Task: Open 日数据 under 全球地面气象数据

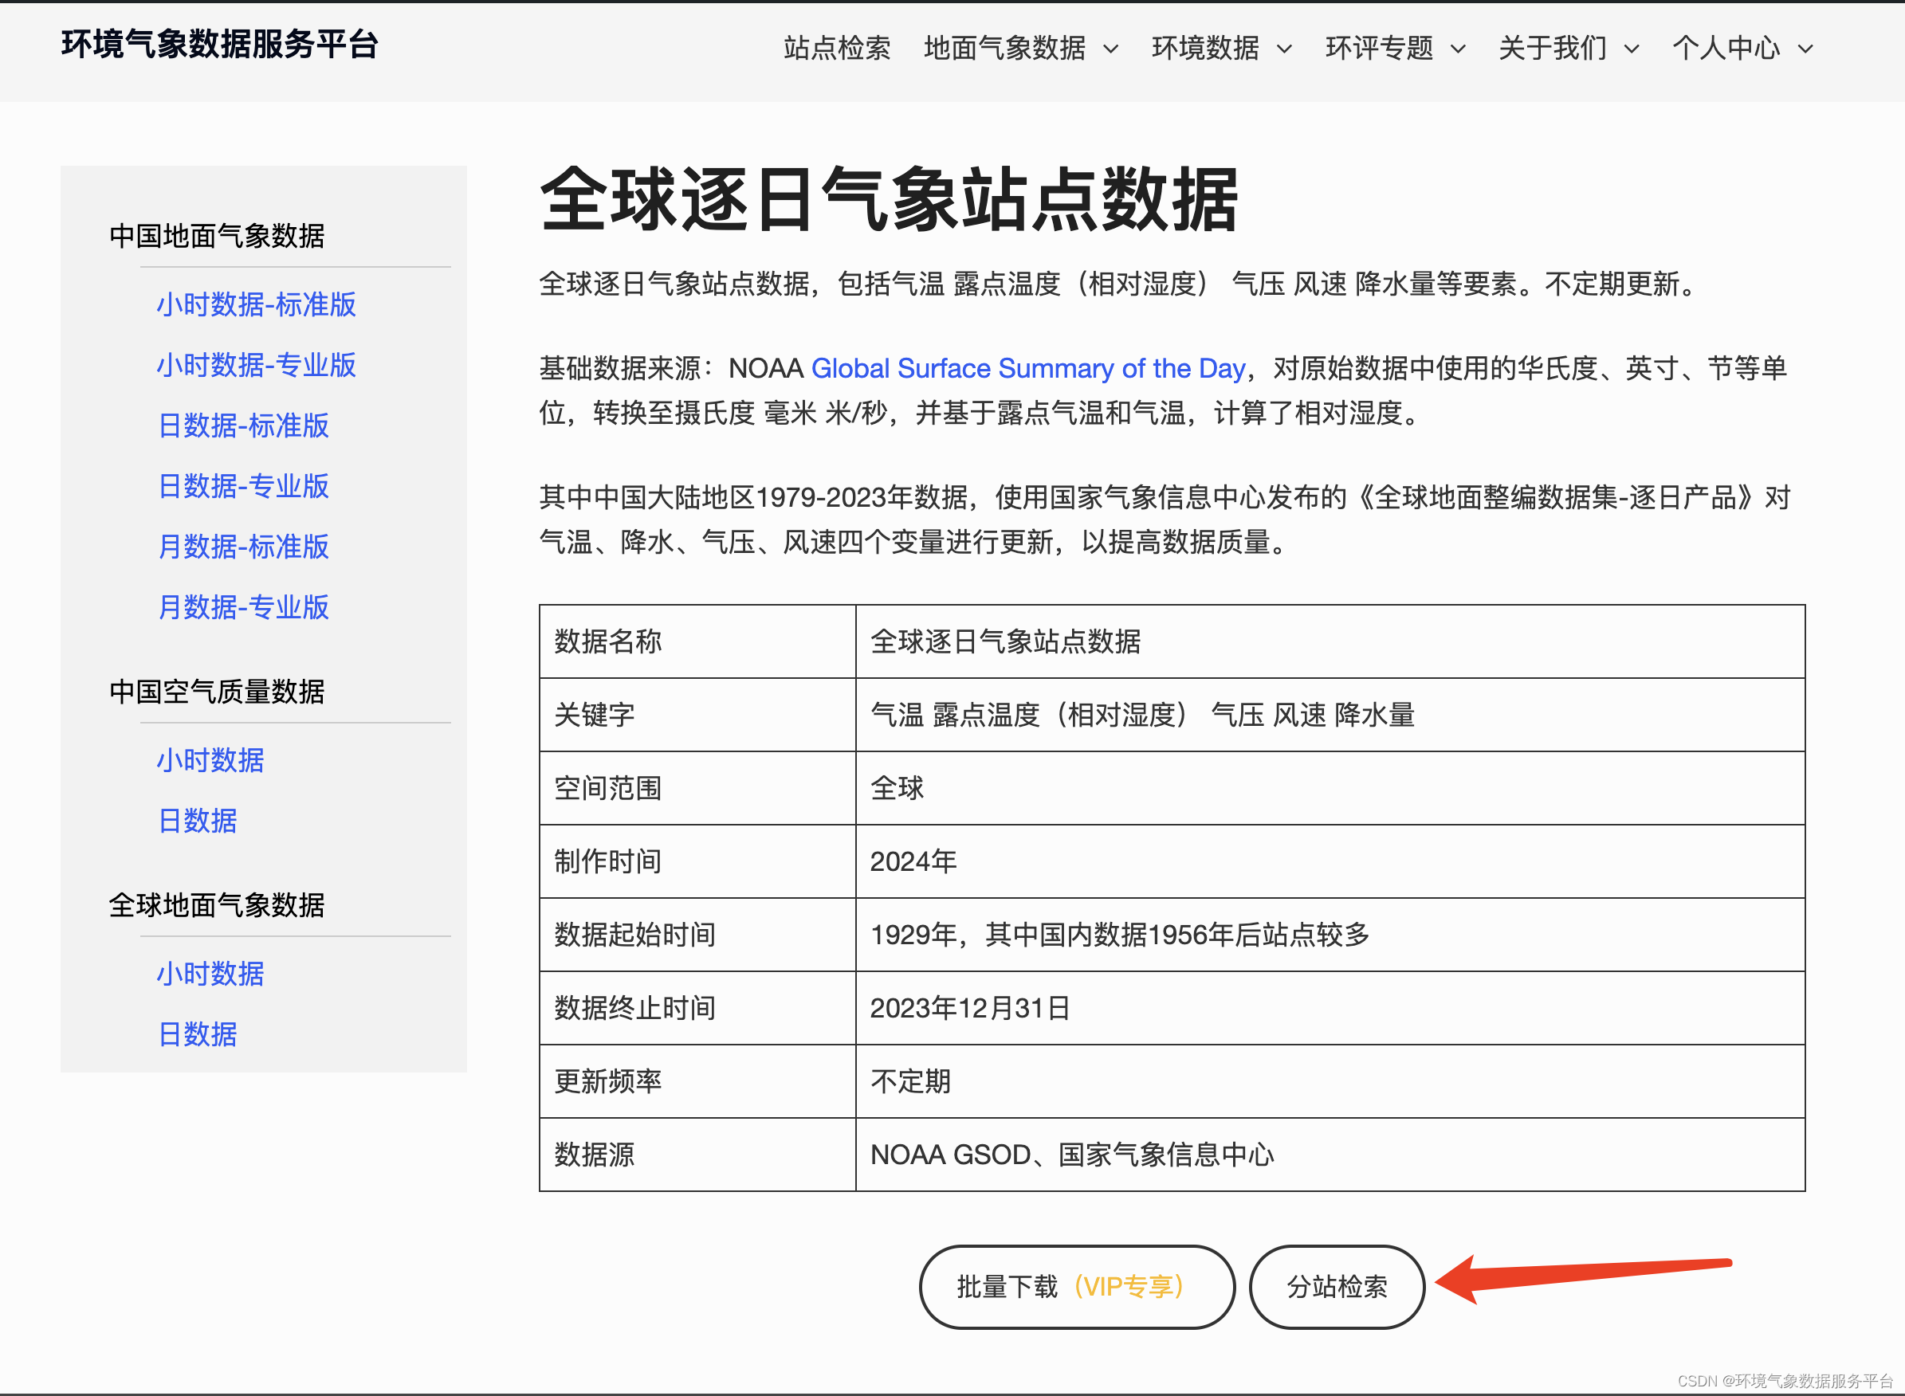Action: click(x=198, y=1034)
